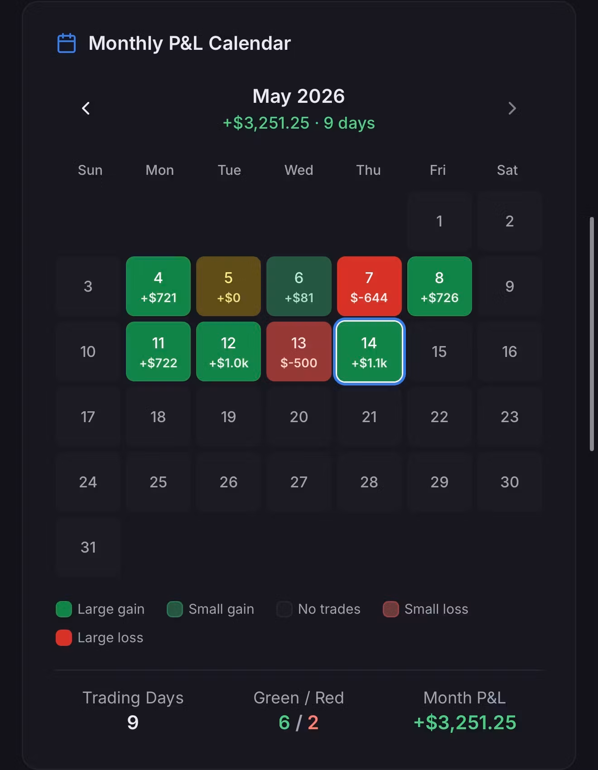Viewport: 598px width, 770px height.
Task: Click highlighted May 14 with +$1.1k
Action: click(369, 351)
